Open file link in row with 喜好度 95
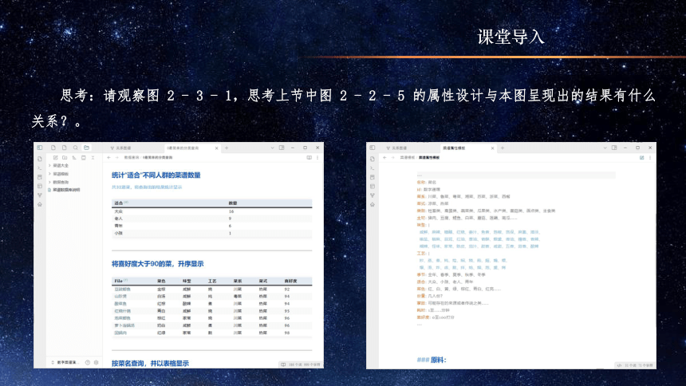Viewport: 686px width, 386px height. (123, 311)
